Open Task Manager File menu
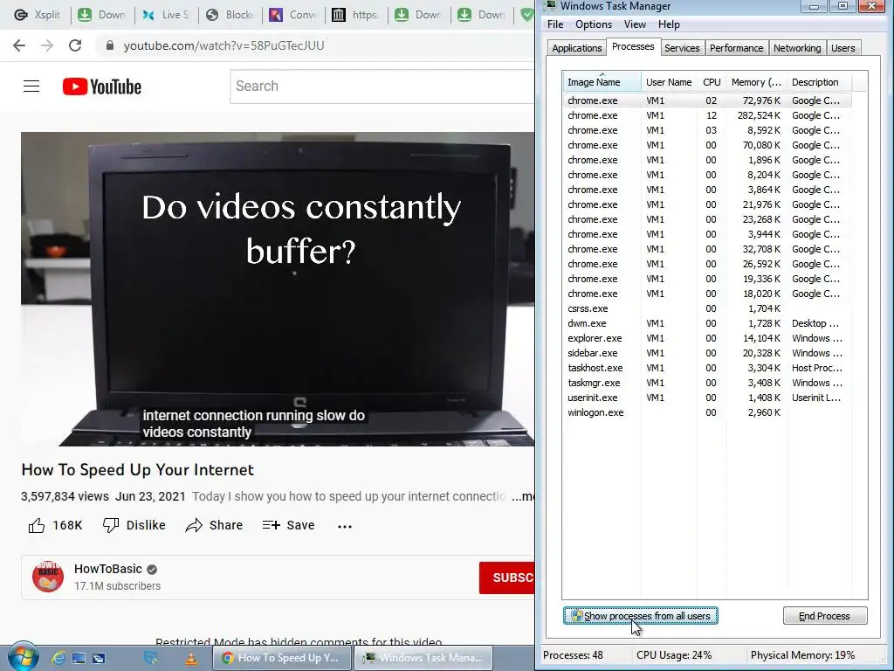Screen dimensions: 894x671 (x=554, y=24)
